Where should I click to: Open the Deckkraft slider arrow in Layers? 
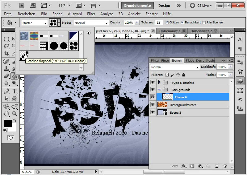(x=230, y=67)
